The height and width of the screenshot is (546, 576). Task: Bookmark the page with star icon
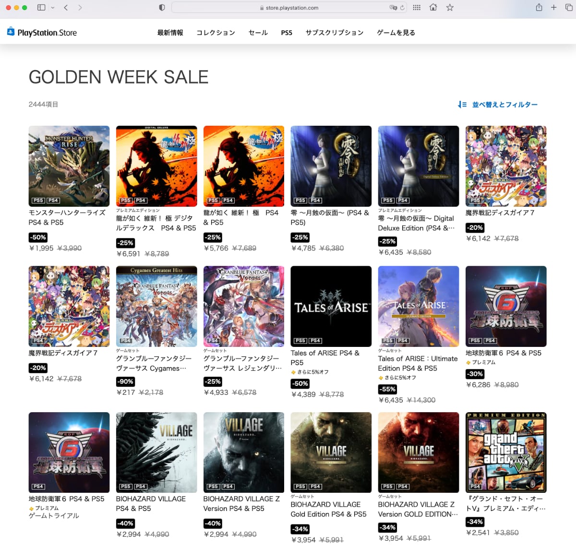pos(450,8)
